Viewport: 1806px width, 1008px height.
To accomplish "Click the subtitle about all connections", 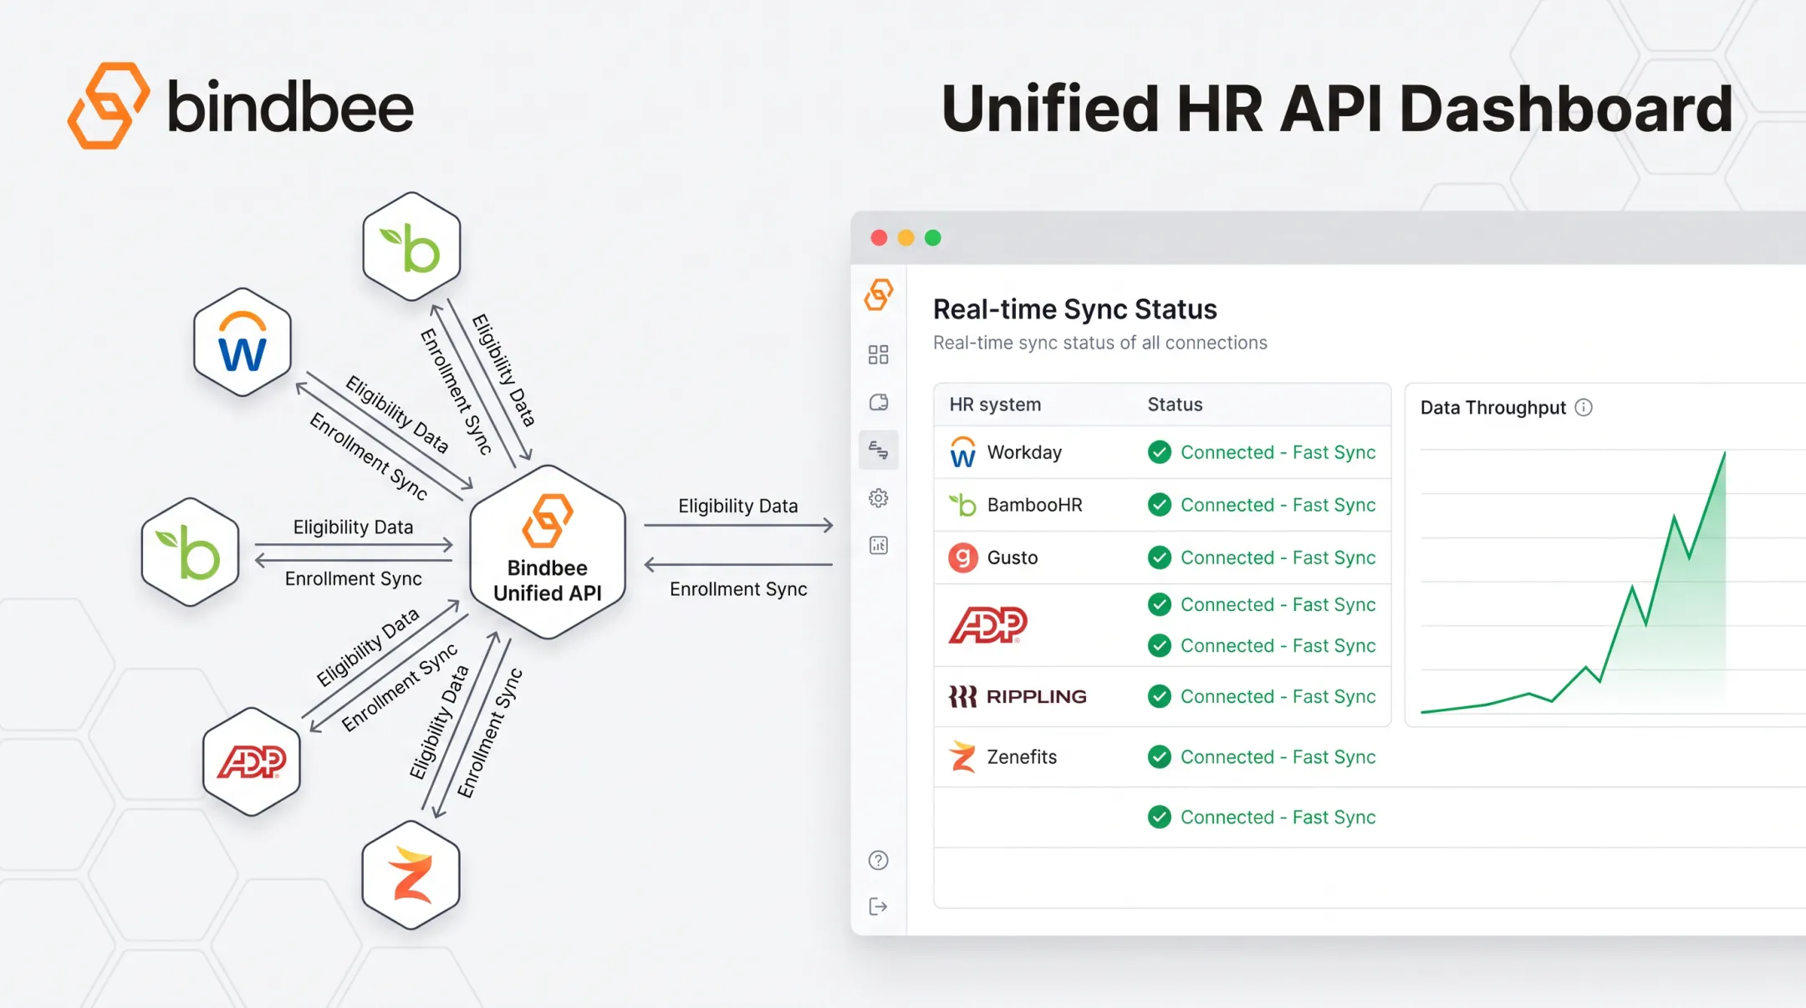I will click(1099, 343).
